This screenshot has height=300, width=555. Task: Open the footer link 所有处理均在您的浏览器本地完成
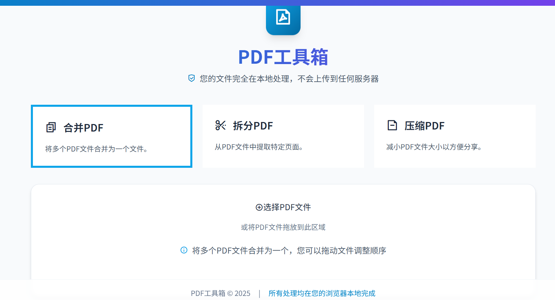(x=322, y=293)
